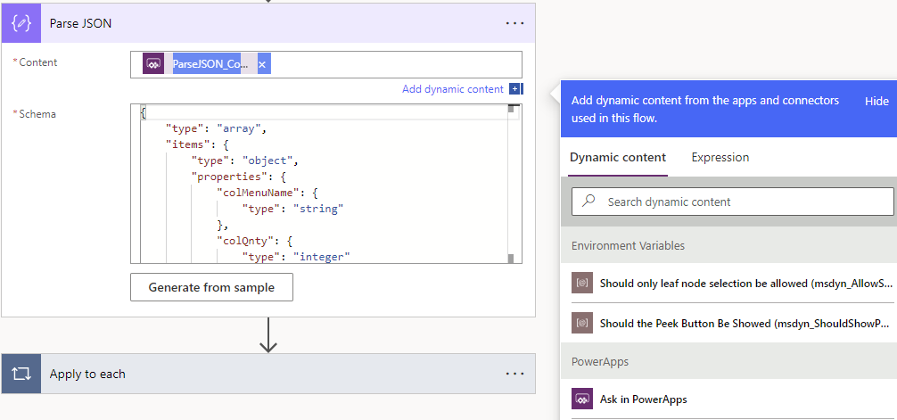Click the "array" value in the schema
Image resolution: width=897 pixels, height=420 pixels.
click(x=239, y=128)
